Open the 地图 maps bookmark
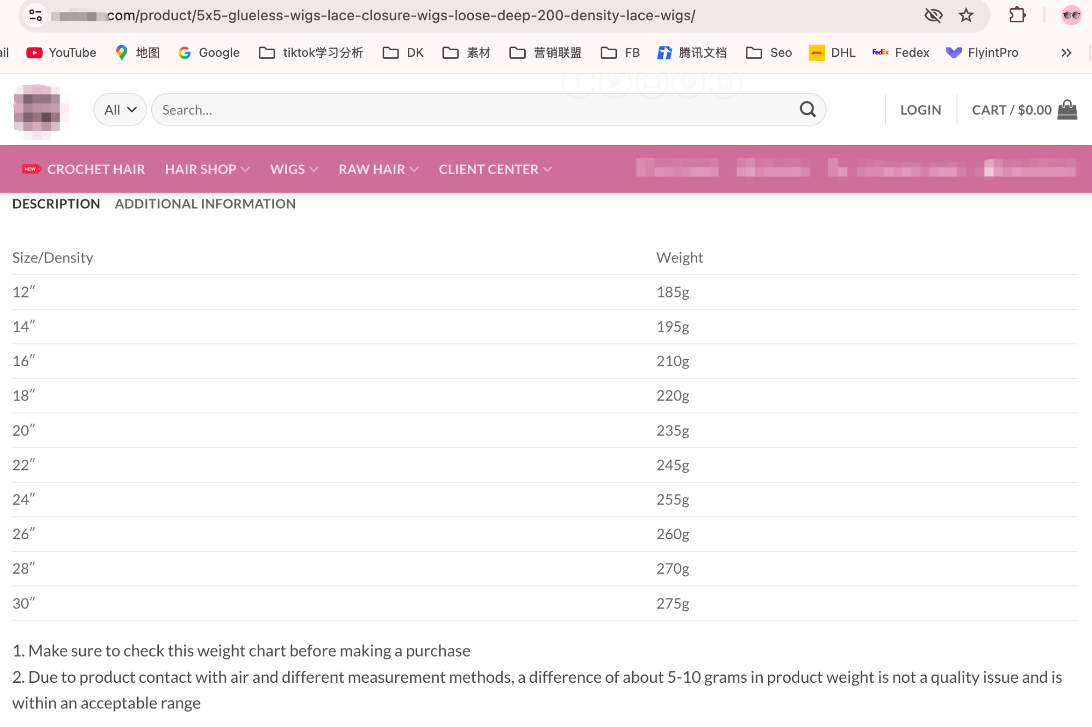Viewport: 1092px width, 727px height. 138,52
